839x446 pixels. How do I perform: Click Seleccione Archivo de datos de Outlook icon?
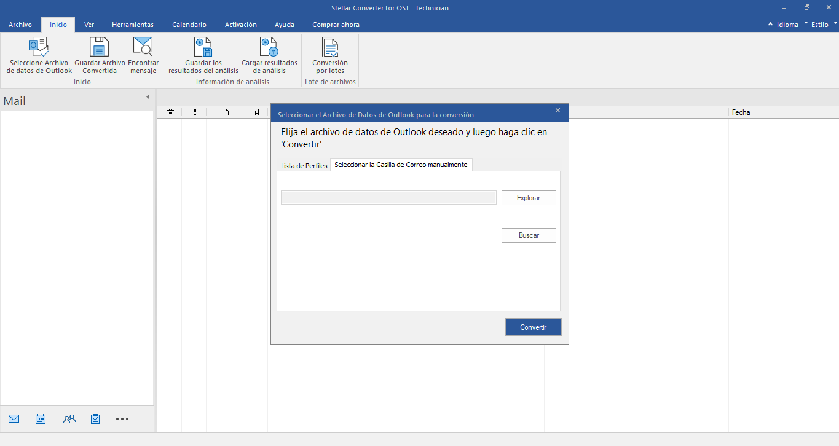pyautogui.click(x=39, y=47)
